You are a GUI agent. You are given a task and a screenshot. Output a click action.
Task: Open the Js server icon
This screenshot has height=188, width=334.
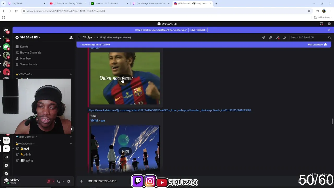pos(6,157)
